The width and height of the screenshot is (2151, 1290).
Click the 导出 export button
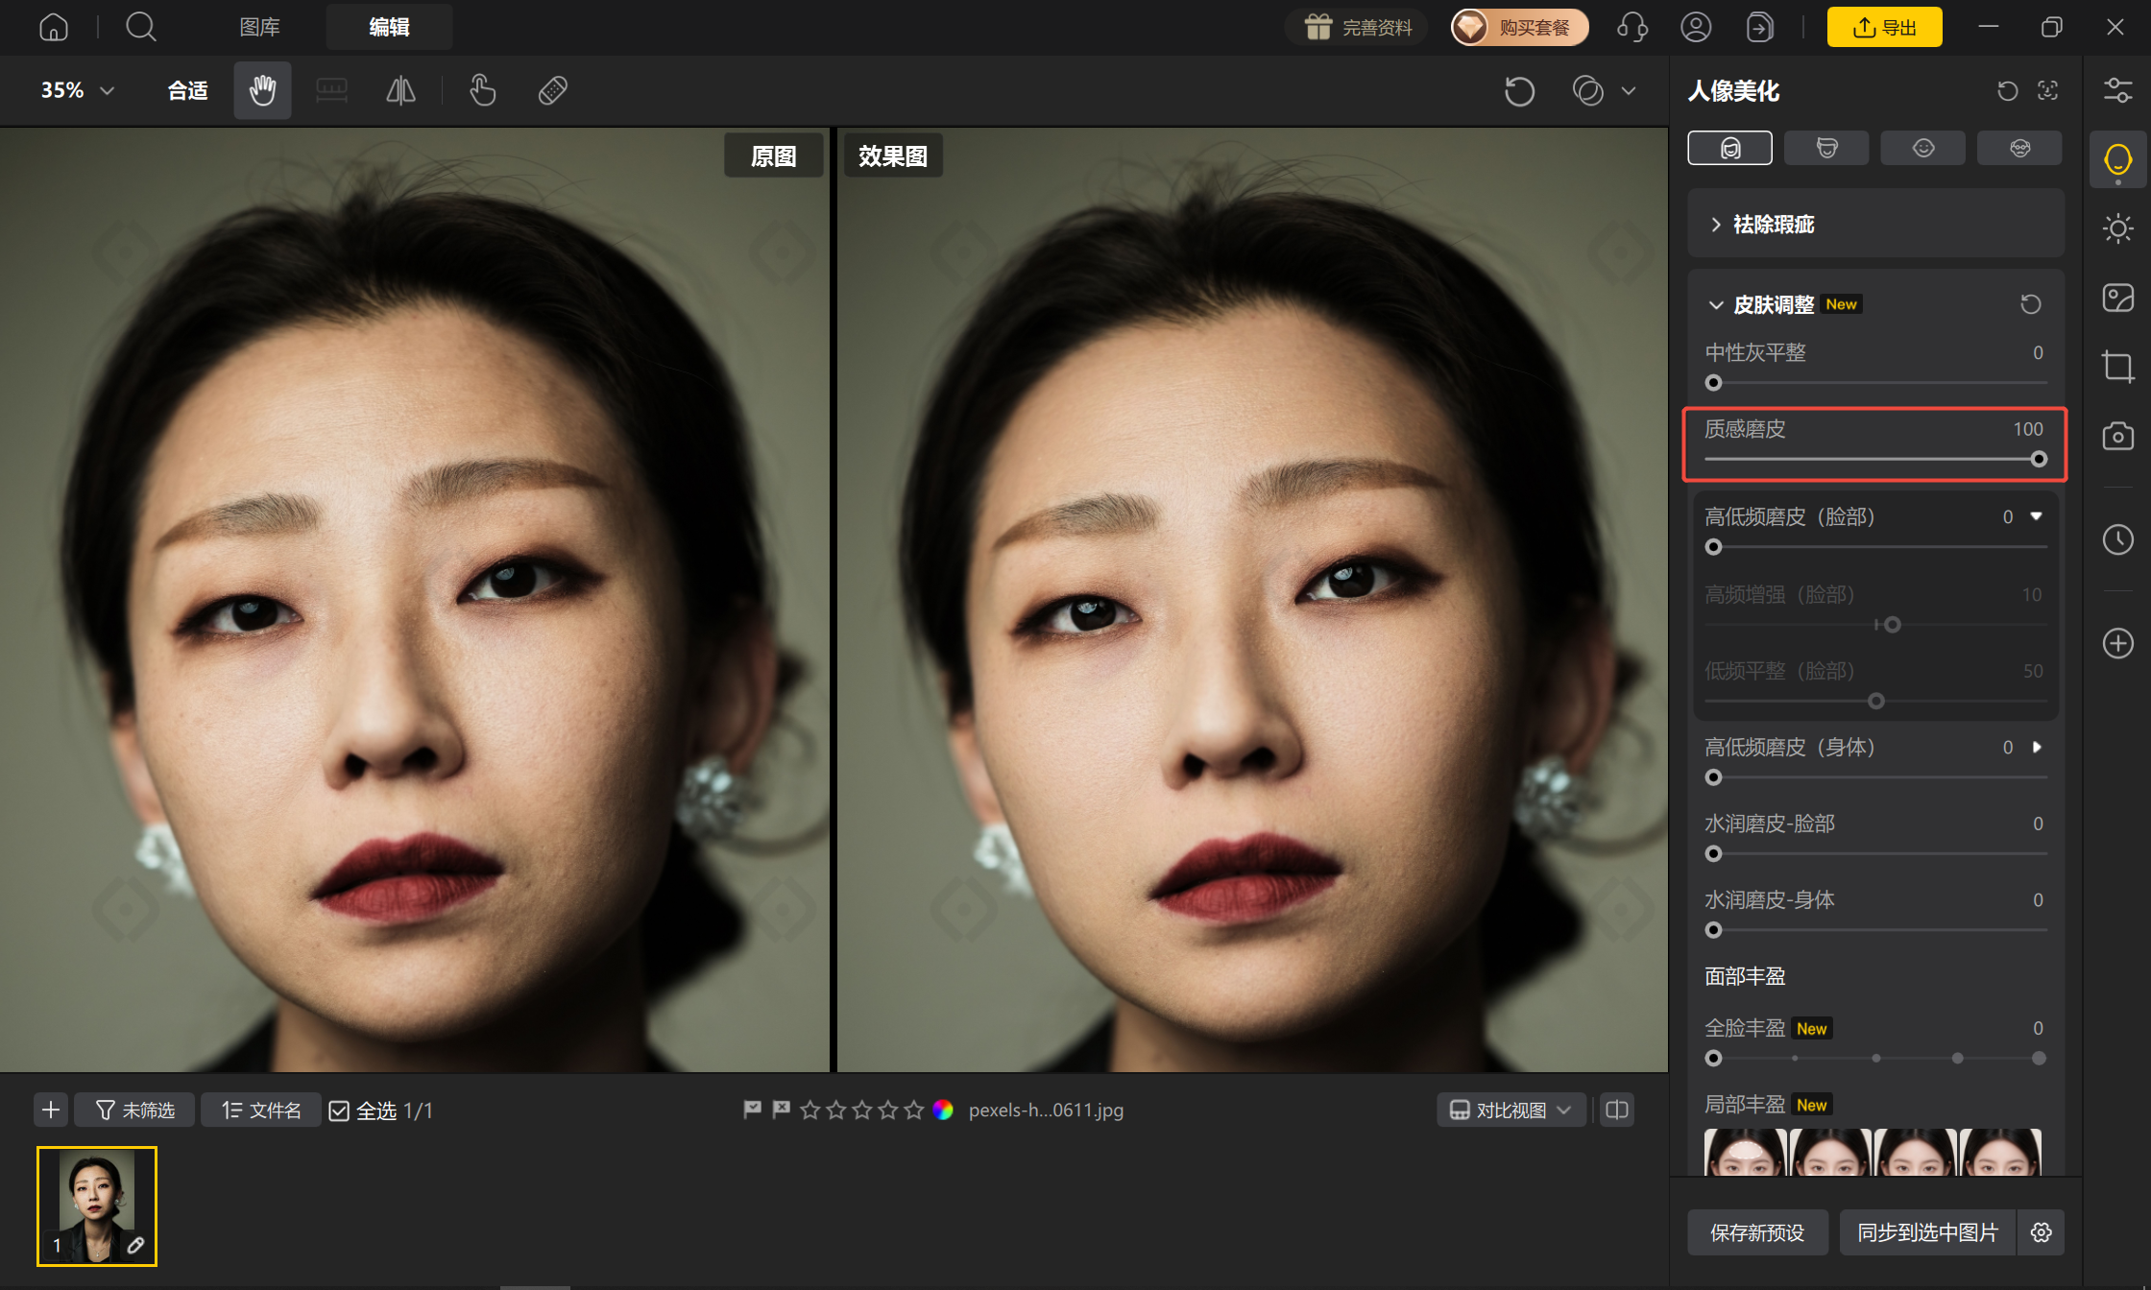(x=1884, y=27)
